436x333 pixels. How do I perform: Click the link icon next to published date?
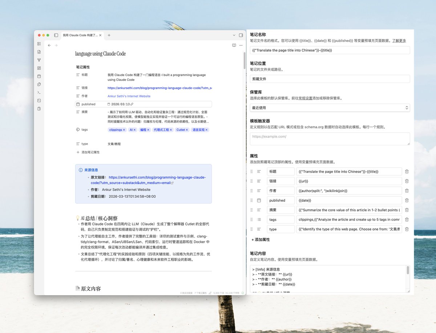click(x=132, y=104)
